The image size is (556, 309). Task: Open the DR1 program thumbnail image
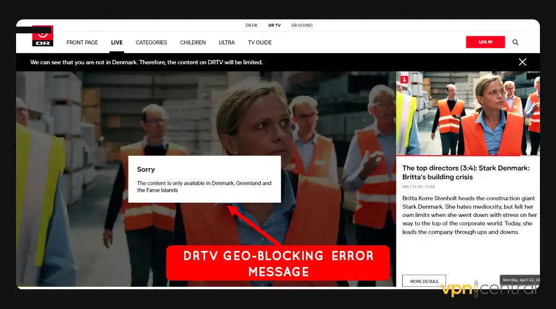click(x=468, y=113)
